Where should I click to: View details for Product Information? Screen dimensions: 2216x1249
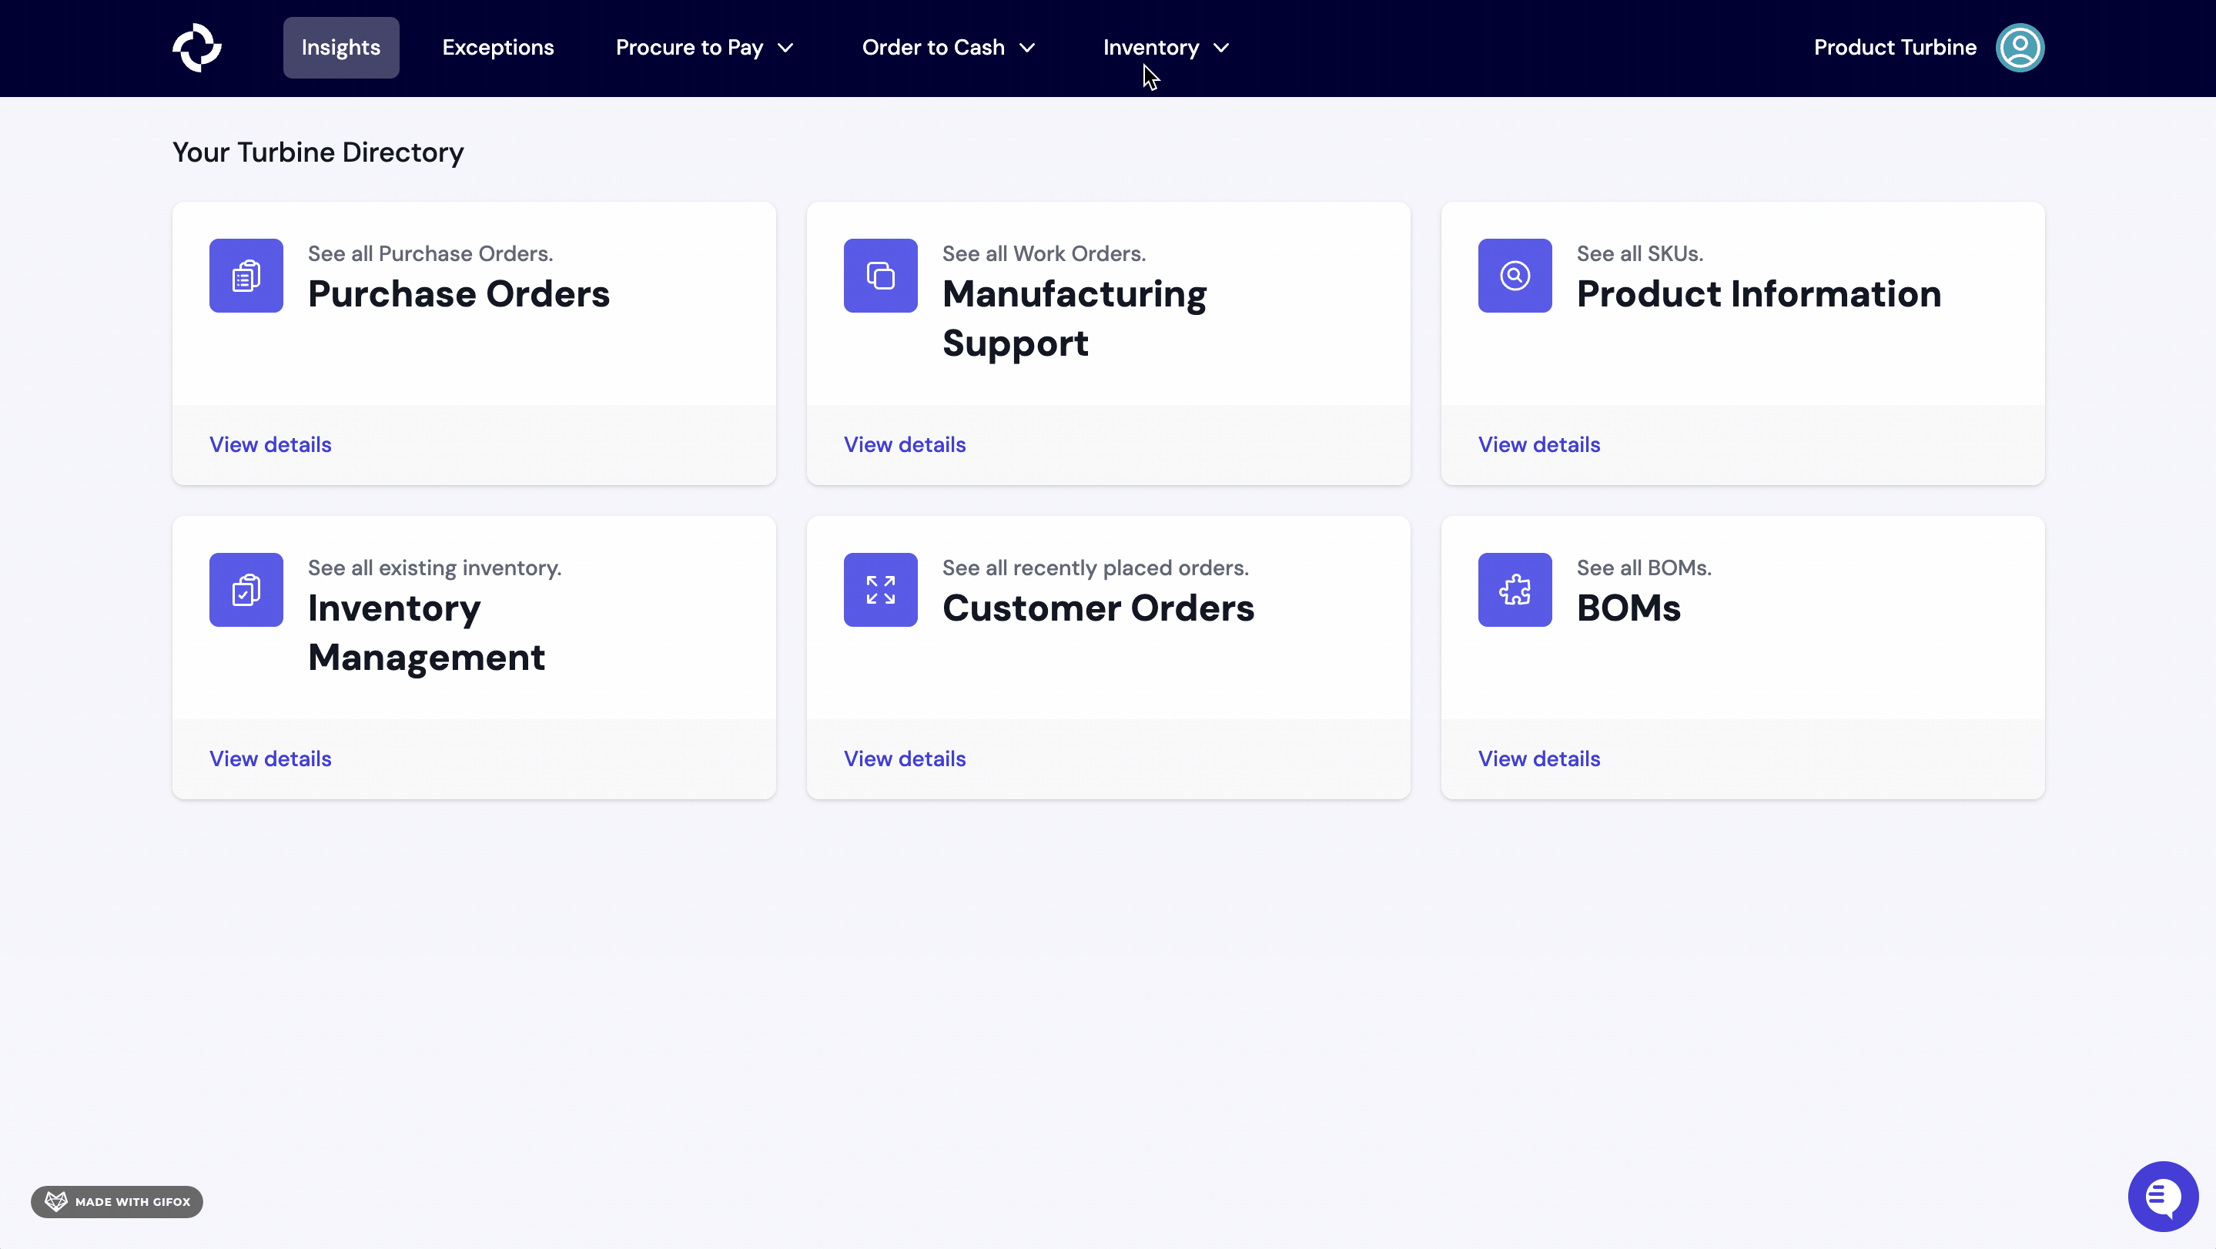(1539, 445)
